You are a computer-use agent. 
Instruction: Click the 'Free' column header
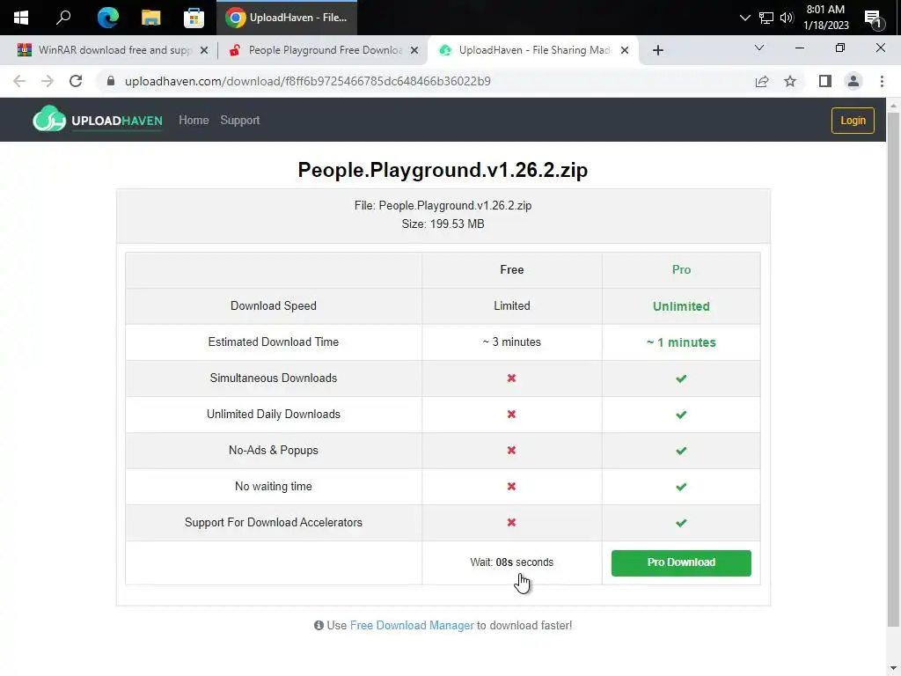point(511,269)
